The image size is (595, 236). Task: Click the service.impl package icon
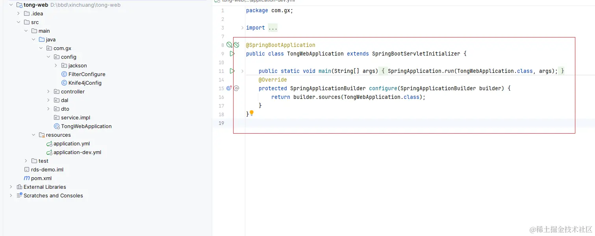pyautogui.click(x=57, y=118)
